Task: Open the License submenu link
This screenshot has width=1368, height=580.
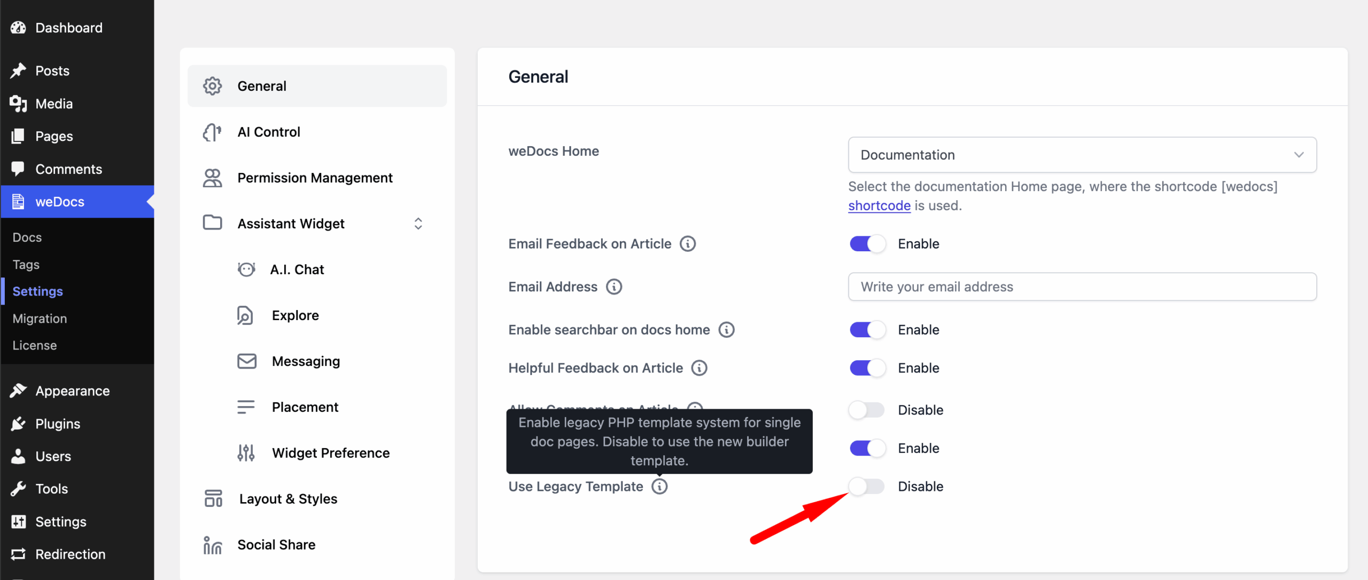Action: [35, 346]
